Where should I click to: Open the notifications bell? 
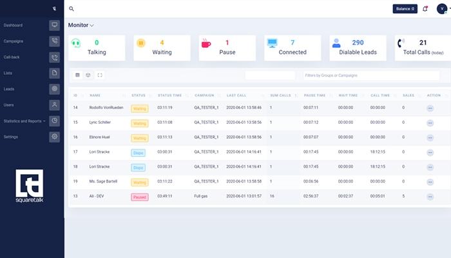[x=425, y=9]
